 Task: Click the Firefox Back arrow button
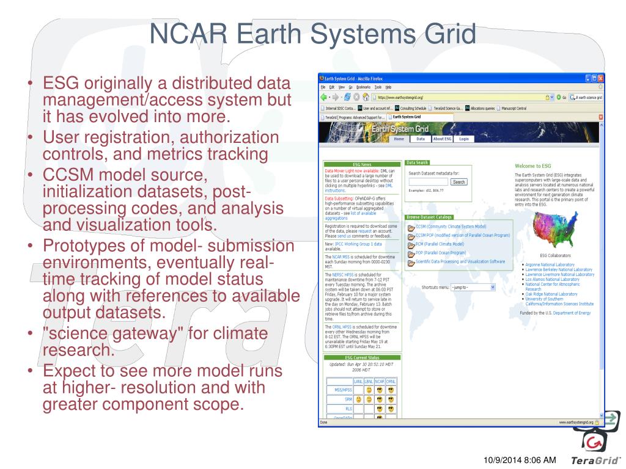click(x=323, y=97)
